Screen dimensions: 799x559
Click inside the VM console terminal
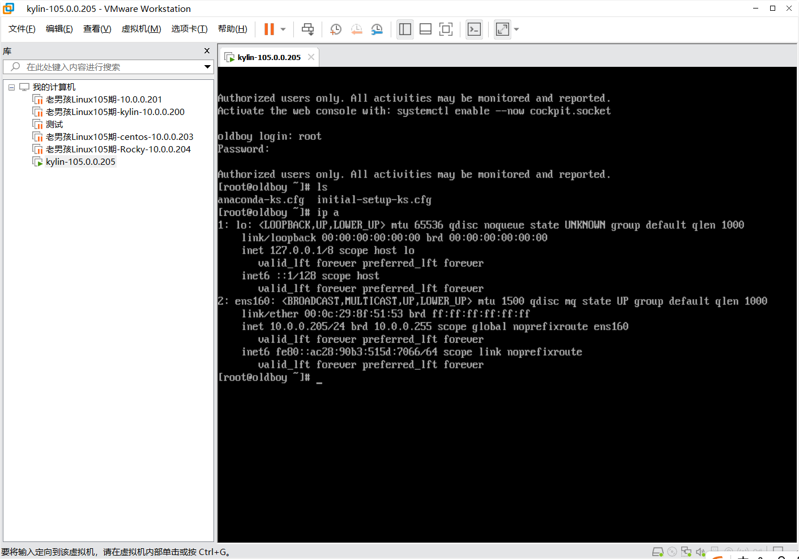coord(507,305)
